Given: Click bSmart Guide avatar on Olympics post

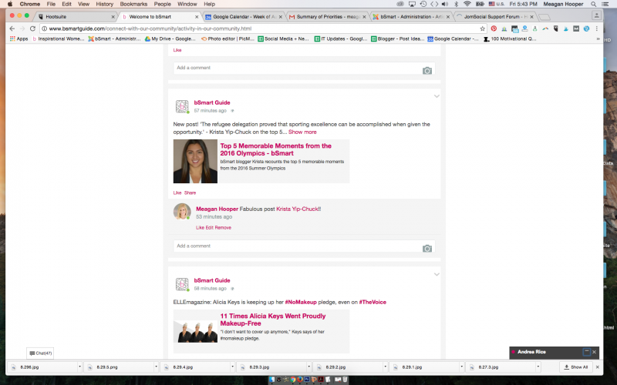Looking at the screenshot, I should pos(182,106).
